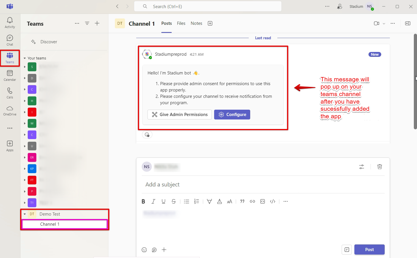
Task: Collapse the Demo Test team
Action: (25, 214)
